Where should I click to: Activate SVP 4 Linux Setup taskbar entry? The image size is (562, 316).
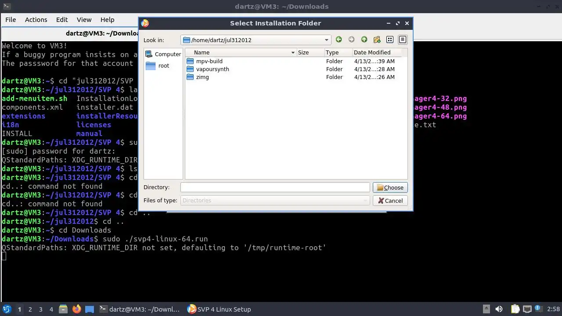pyautogui.click(x=220, y=309)
